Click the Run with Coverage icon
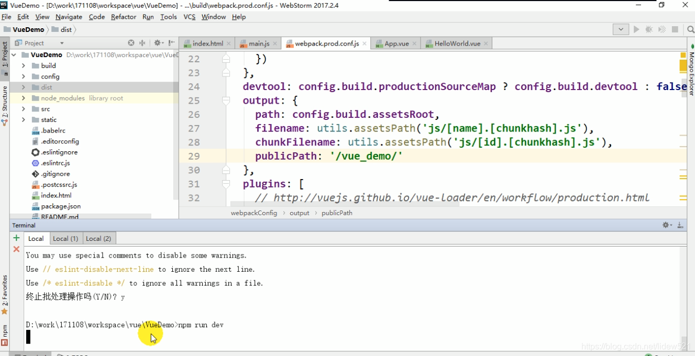Image resolution: width=695 pixels, height=356 pixels. pos(662,29)
